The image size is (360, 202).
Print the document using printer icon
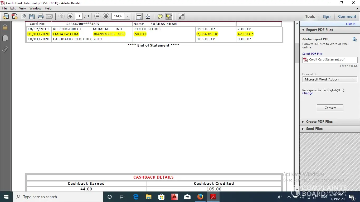coord(41,16)
